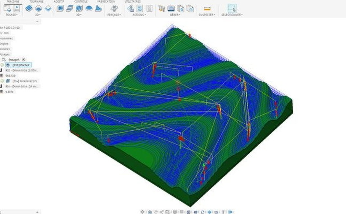Open the GÉRER dropdown menu
This screenshot has height=214, width=346.
coord(175,15)
